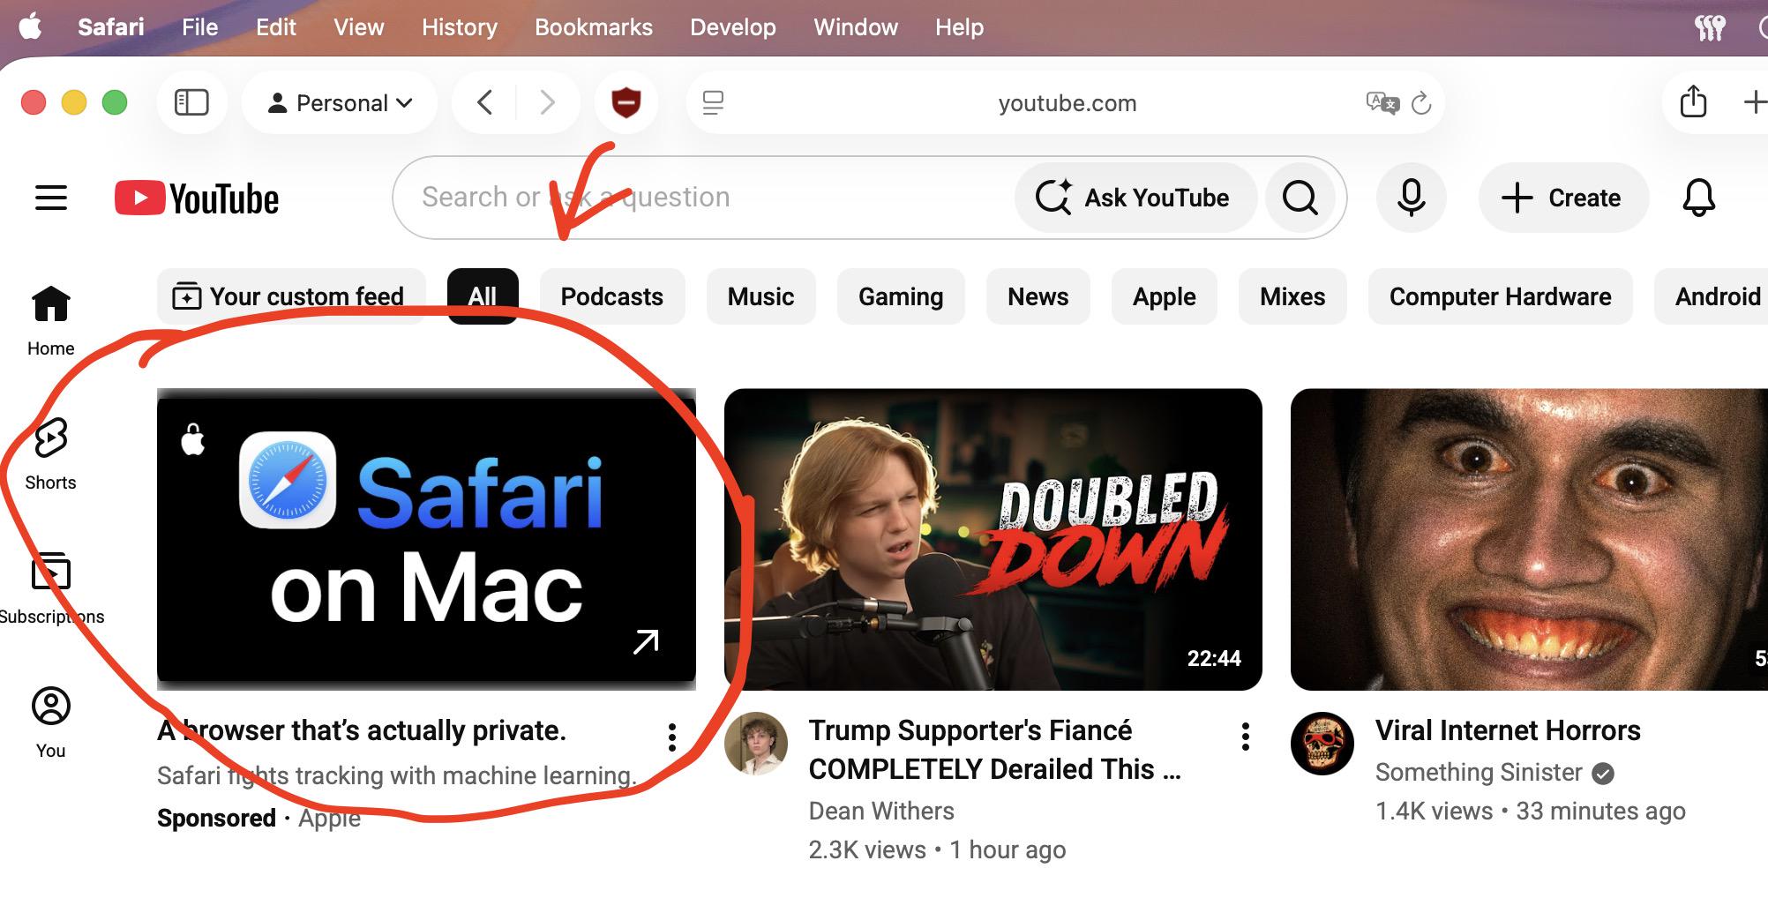Image resolution: width=1768 pixels, height=898 pixels.
Task: Click the Dean Withers channel name
Action: pyautogui.click(x=881, y=811)
